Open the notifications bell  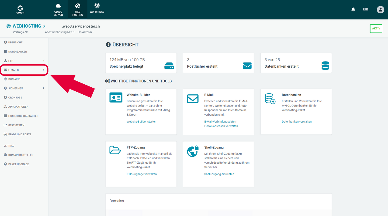pos(353,9)
